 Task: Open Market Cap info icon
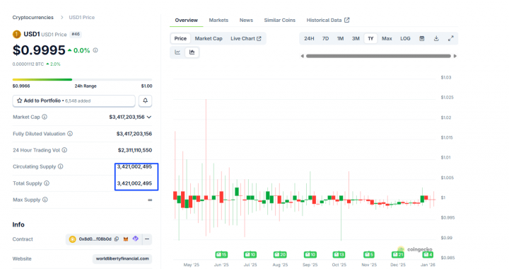point(45,117)
